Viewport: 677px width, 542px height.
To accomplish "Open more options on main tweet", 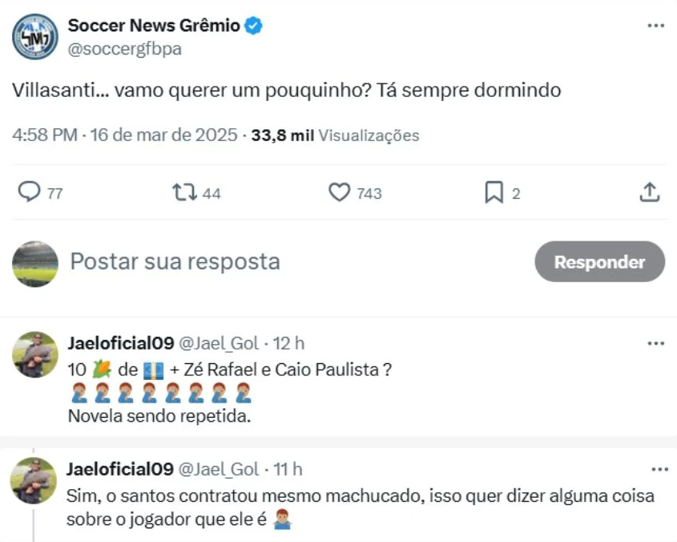I will 655,26.
